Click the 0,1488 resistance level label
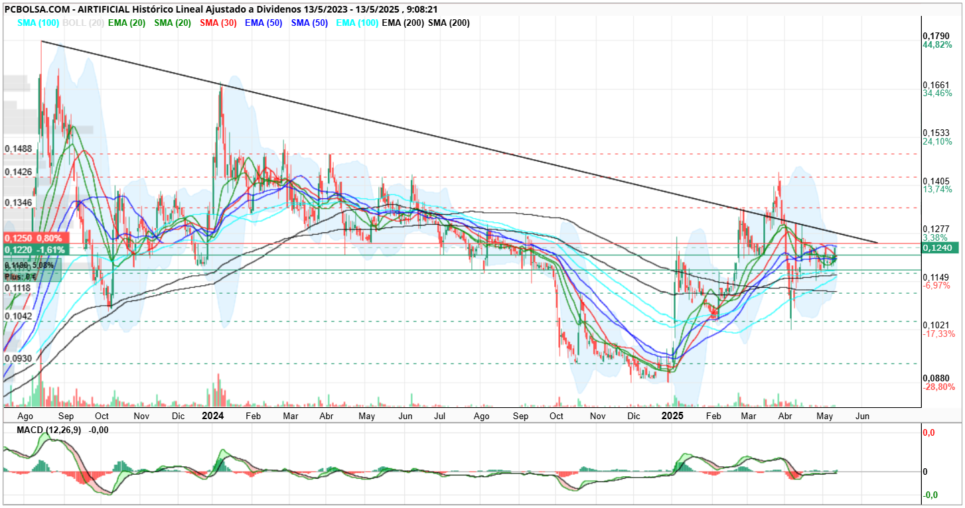The image size is (965, 508). 18,149
